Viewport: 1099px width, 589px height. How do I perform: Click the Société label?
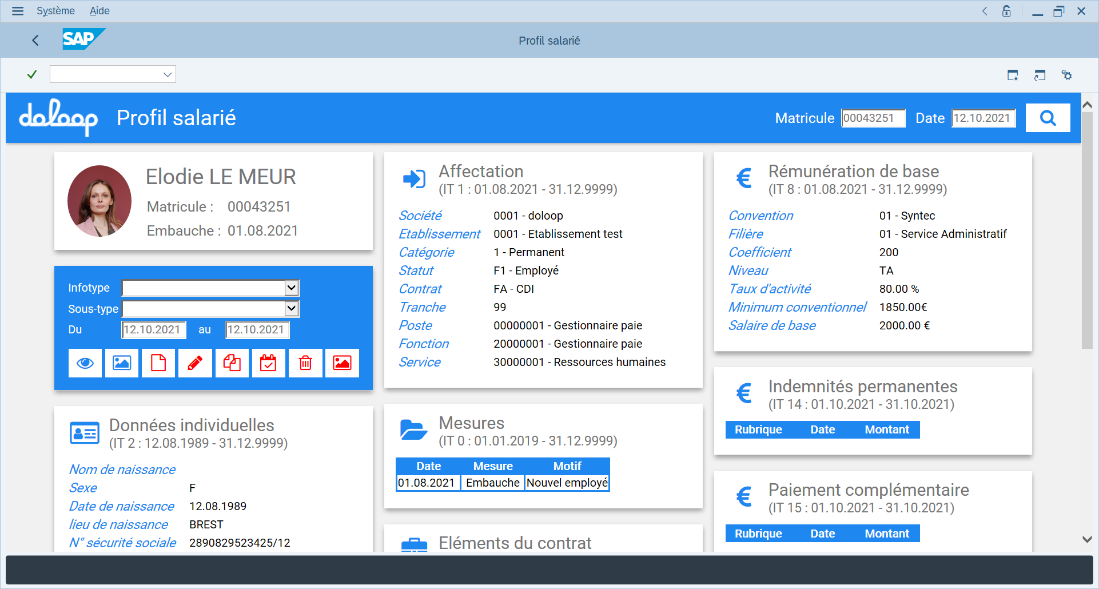[x=420, y=216]
